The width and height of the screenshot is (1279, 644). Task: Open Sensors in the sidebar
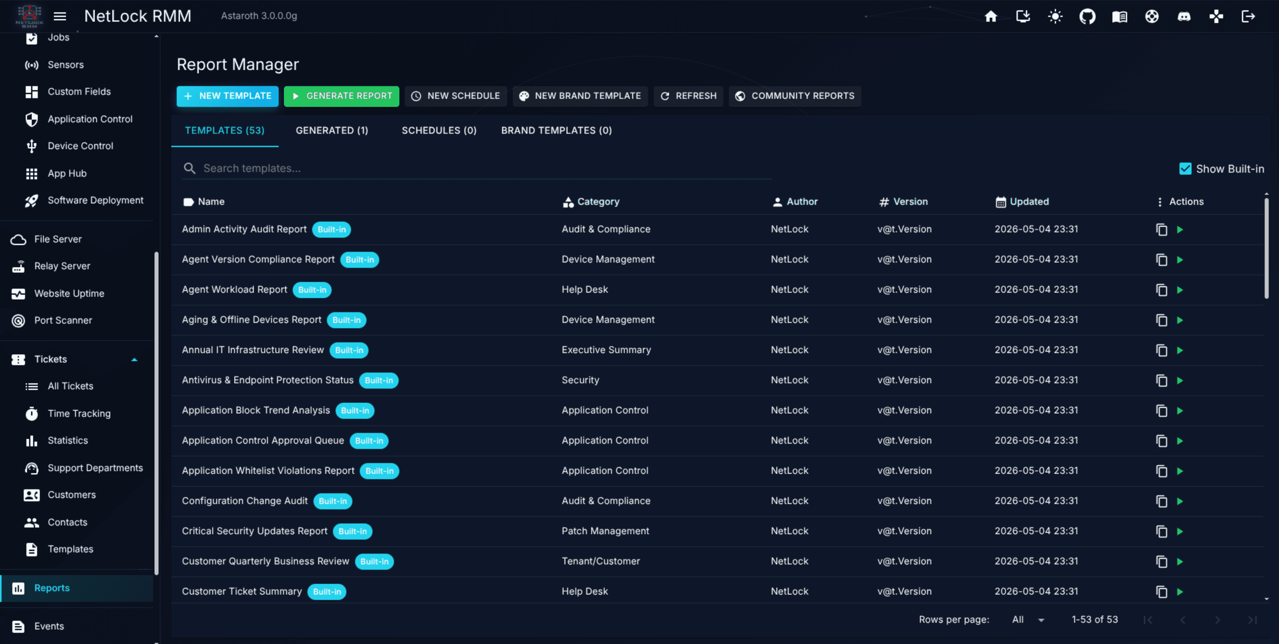point(77,65)
